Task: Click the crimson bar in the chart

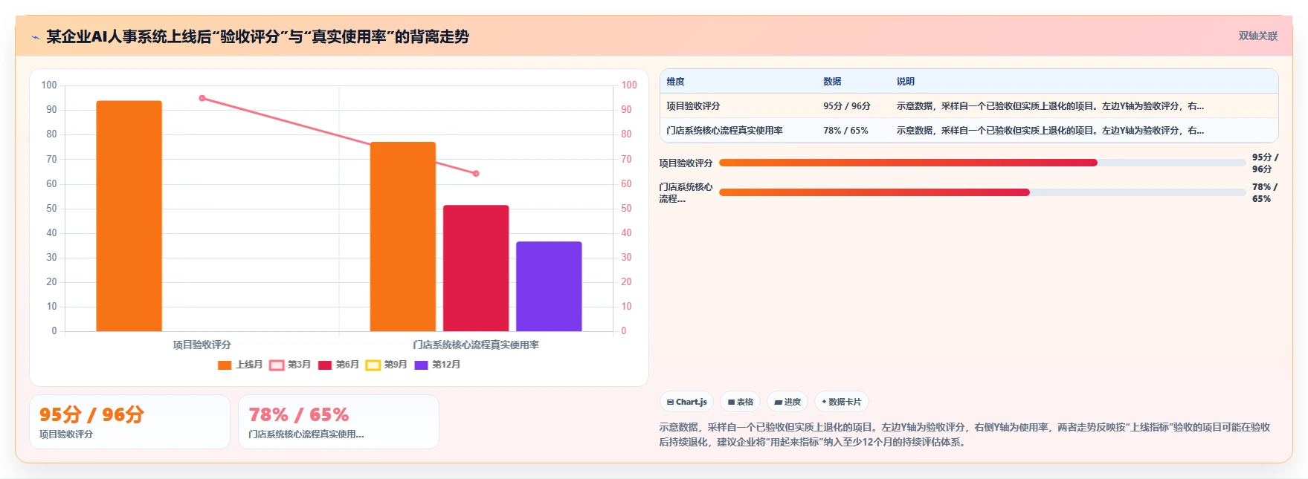Action: coord(476,268)
